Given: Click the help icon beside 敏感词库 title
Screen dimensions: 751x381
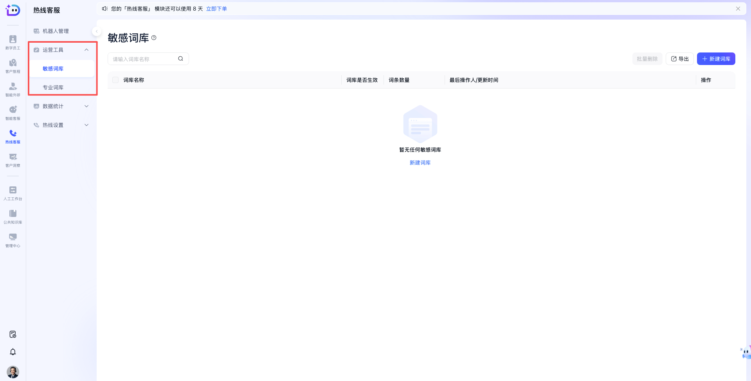Looking at the screenshot, I should point(154,38).
